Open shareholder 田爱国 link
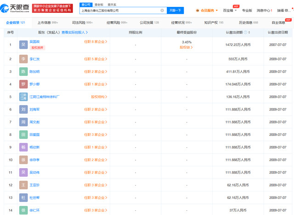294x215 pixels. click(x=34, y=134)
